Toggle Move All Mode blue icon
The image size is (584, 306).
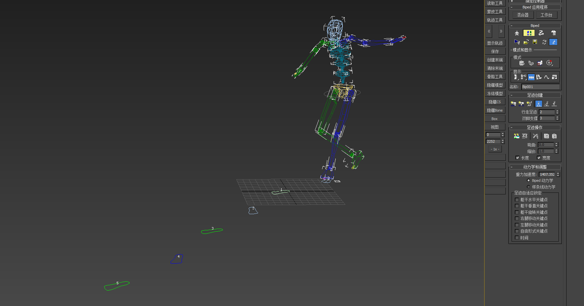pyautogui.click(x=553, y=42)
